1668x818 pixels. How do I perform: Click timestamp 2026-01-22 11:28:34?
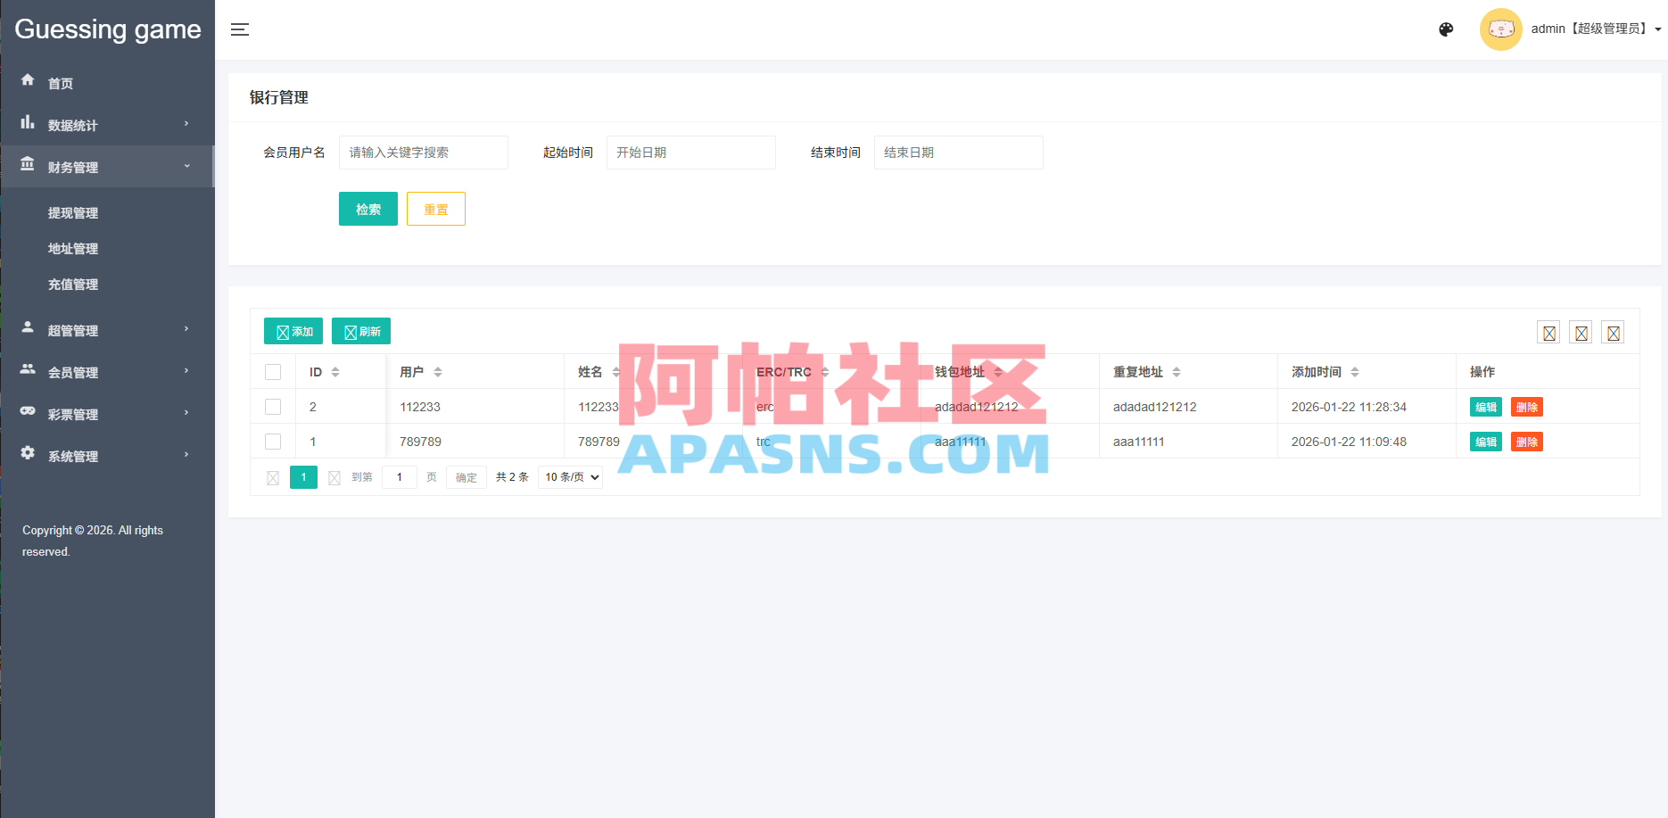pyautogui.click(x=1349, y=407)
